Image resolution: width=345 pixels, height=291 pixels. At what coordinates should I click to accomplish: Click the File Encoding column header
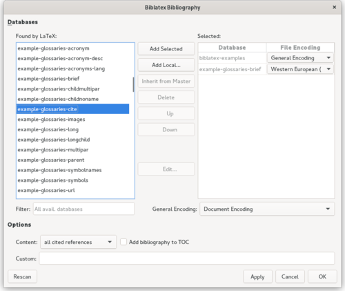point(300,48)
